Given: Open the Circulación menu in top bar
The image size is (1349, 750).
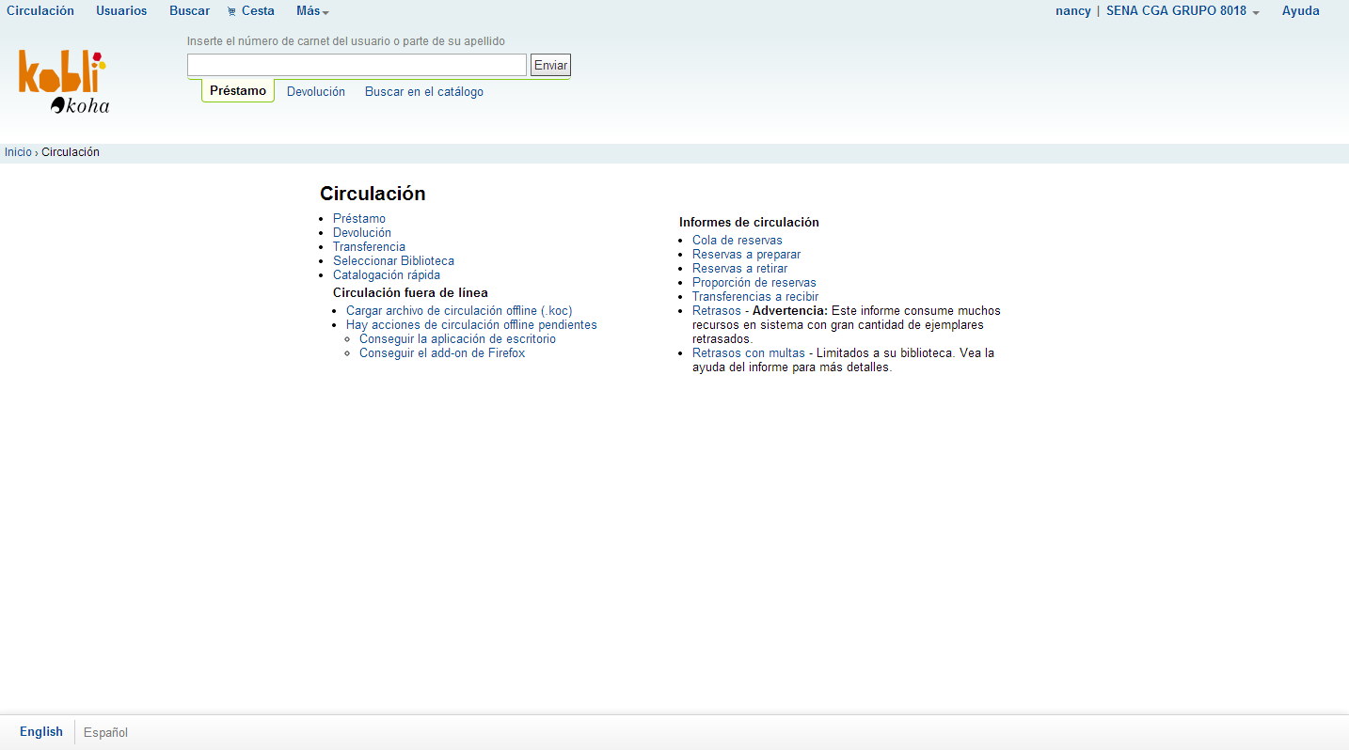Looking at the screenshot, I should pyautogui.click(x=40, y=11).
